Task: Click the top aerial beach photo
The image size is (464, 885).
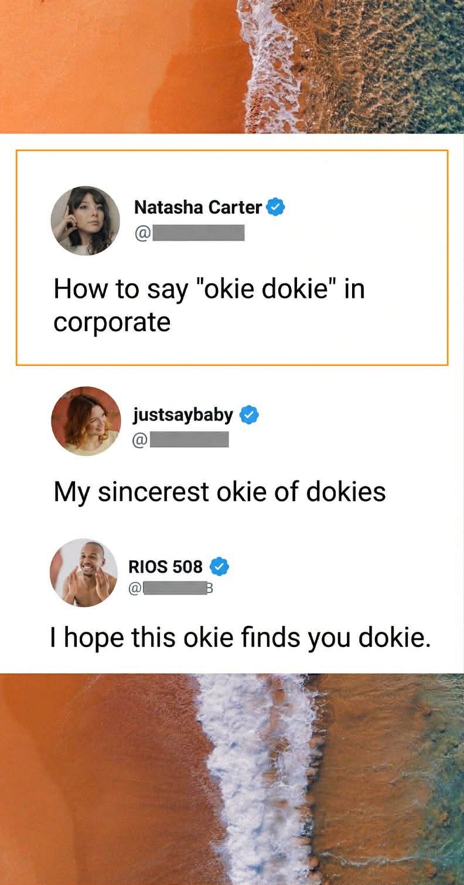Action: (x=232, y=66)
